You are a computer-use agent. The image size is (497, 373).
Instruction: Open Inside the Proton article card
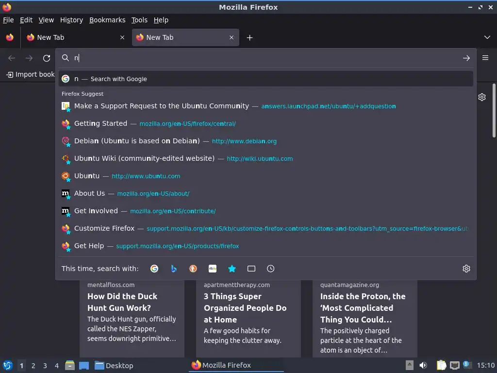pyautogui.click(x=365, y=319)
